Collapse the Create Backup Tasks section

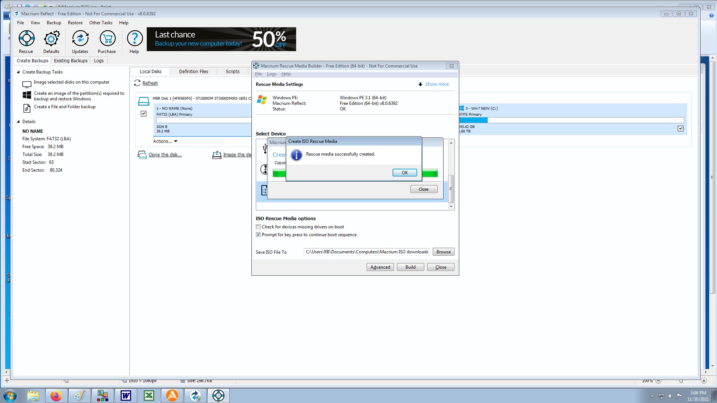tap(18, 72)
